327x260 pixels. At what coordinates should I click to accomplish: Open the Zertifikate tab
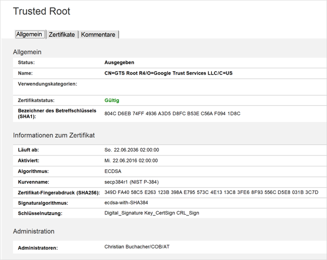62,35
